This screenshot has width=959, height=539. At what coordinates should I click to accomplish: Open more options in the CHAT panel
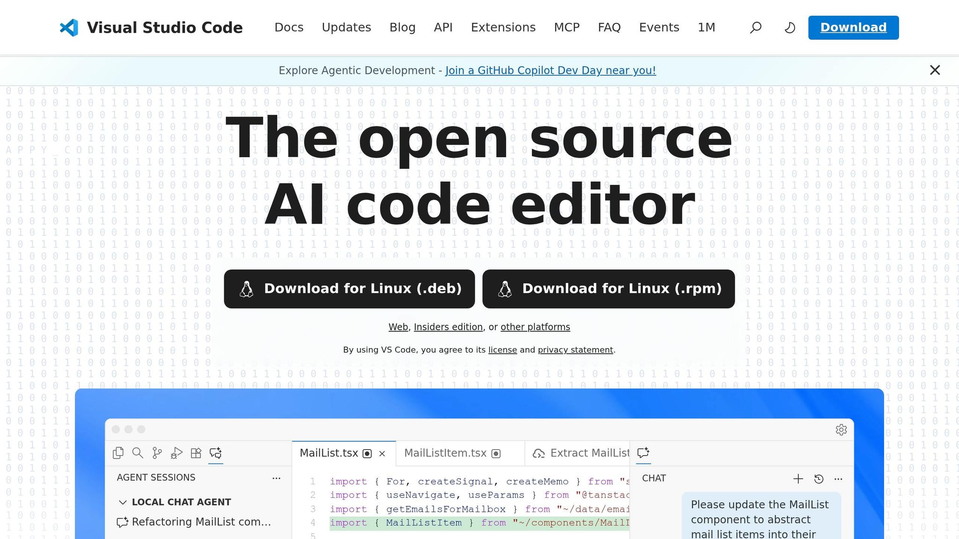[x=838, y=479]
